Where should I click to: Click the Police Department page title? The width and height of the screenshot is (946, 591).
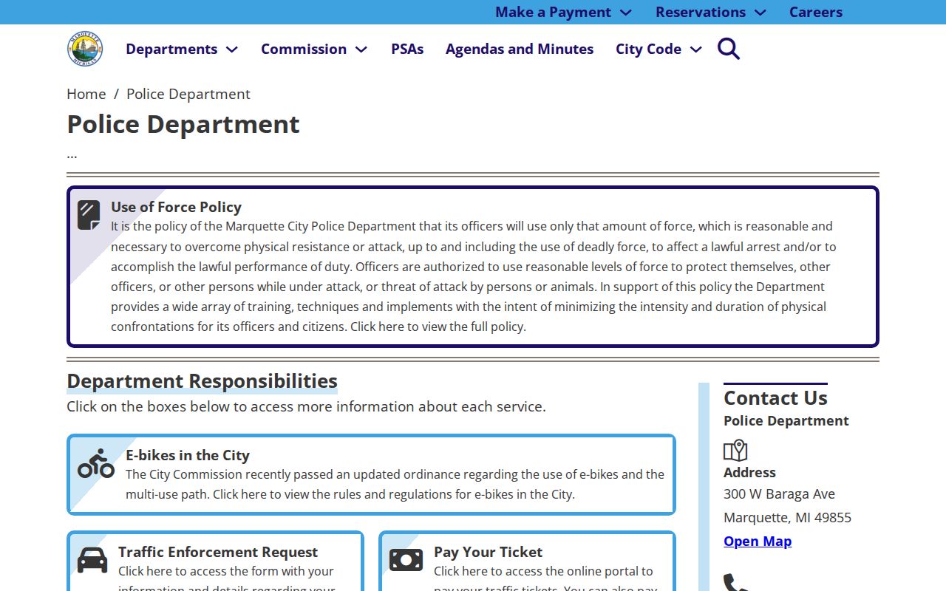pos(183,124)
